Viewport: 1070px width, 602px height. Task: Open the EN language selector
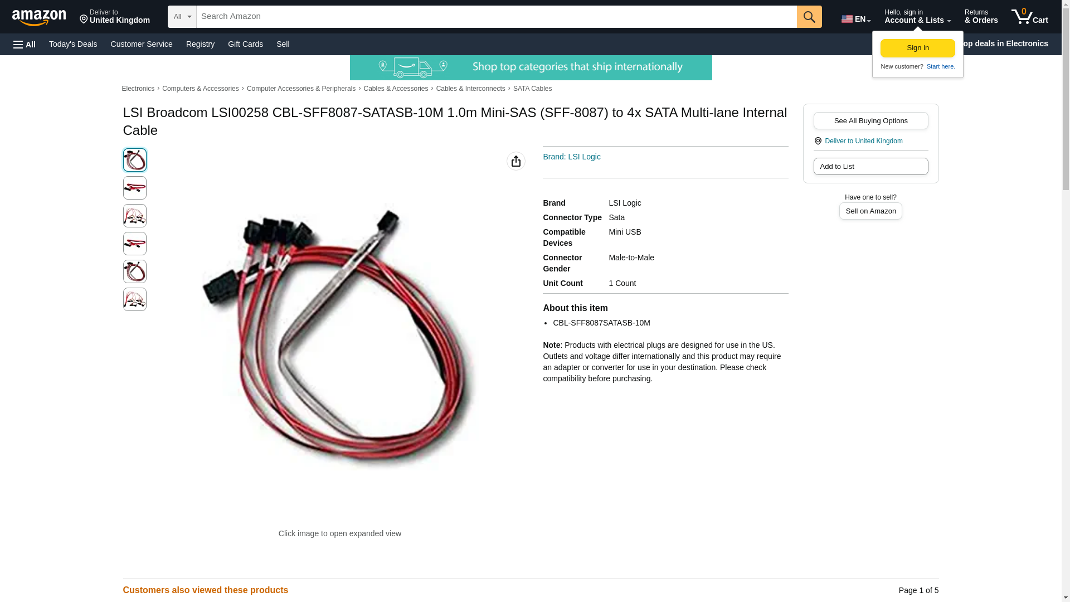click(x=856, y=19)
